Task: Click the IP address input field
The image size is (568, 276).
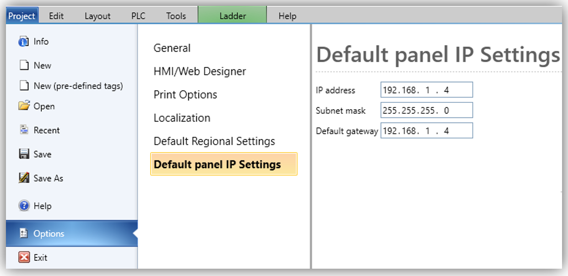Action: pos(427,90)
